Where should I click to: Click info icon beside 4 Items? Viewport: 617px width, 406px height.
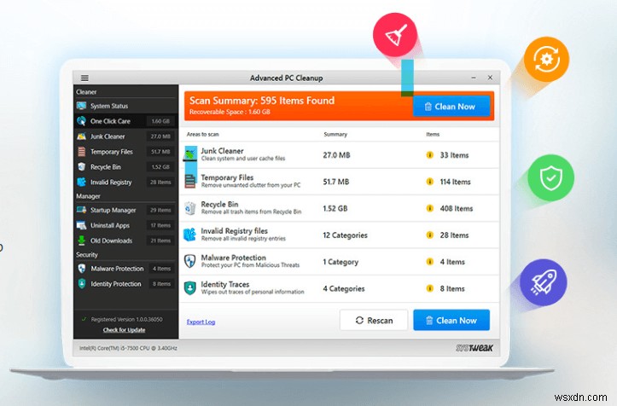430,262
